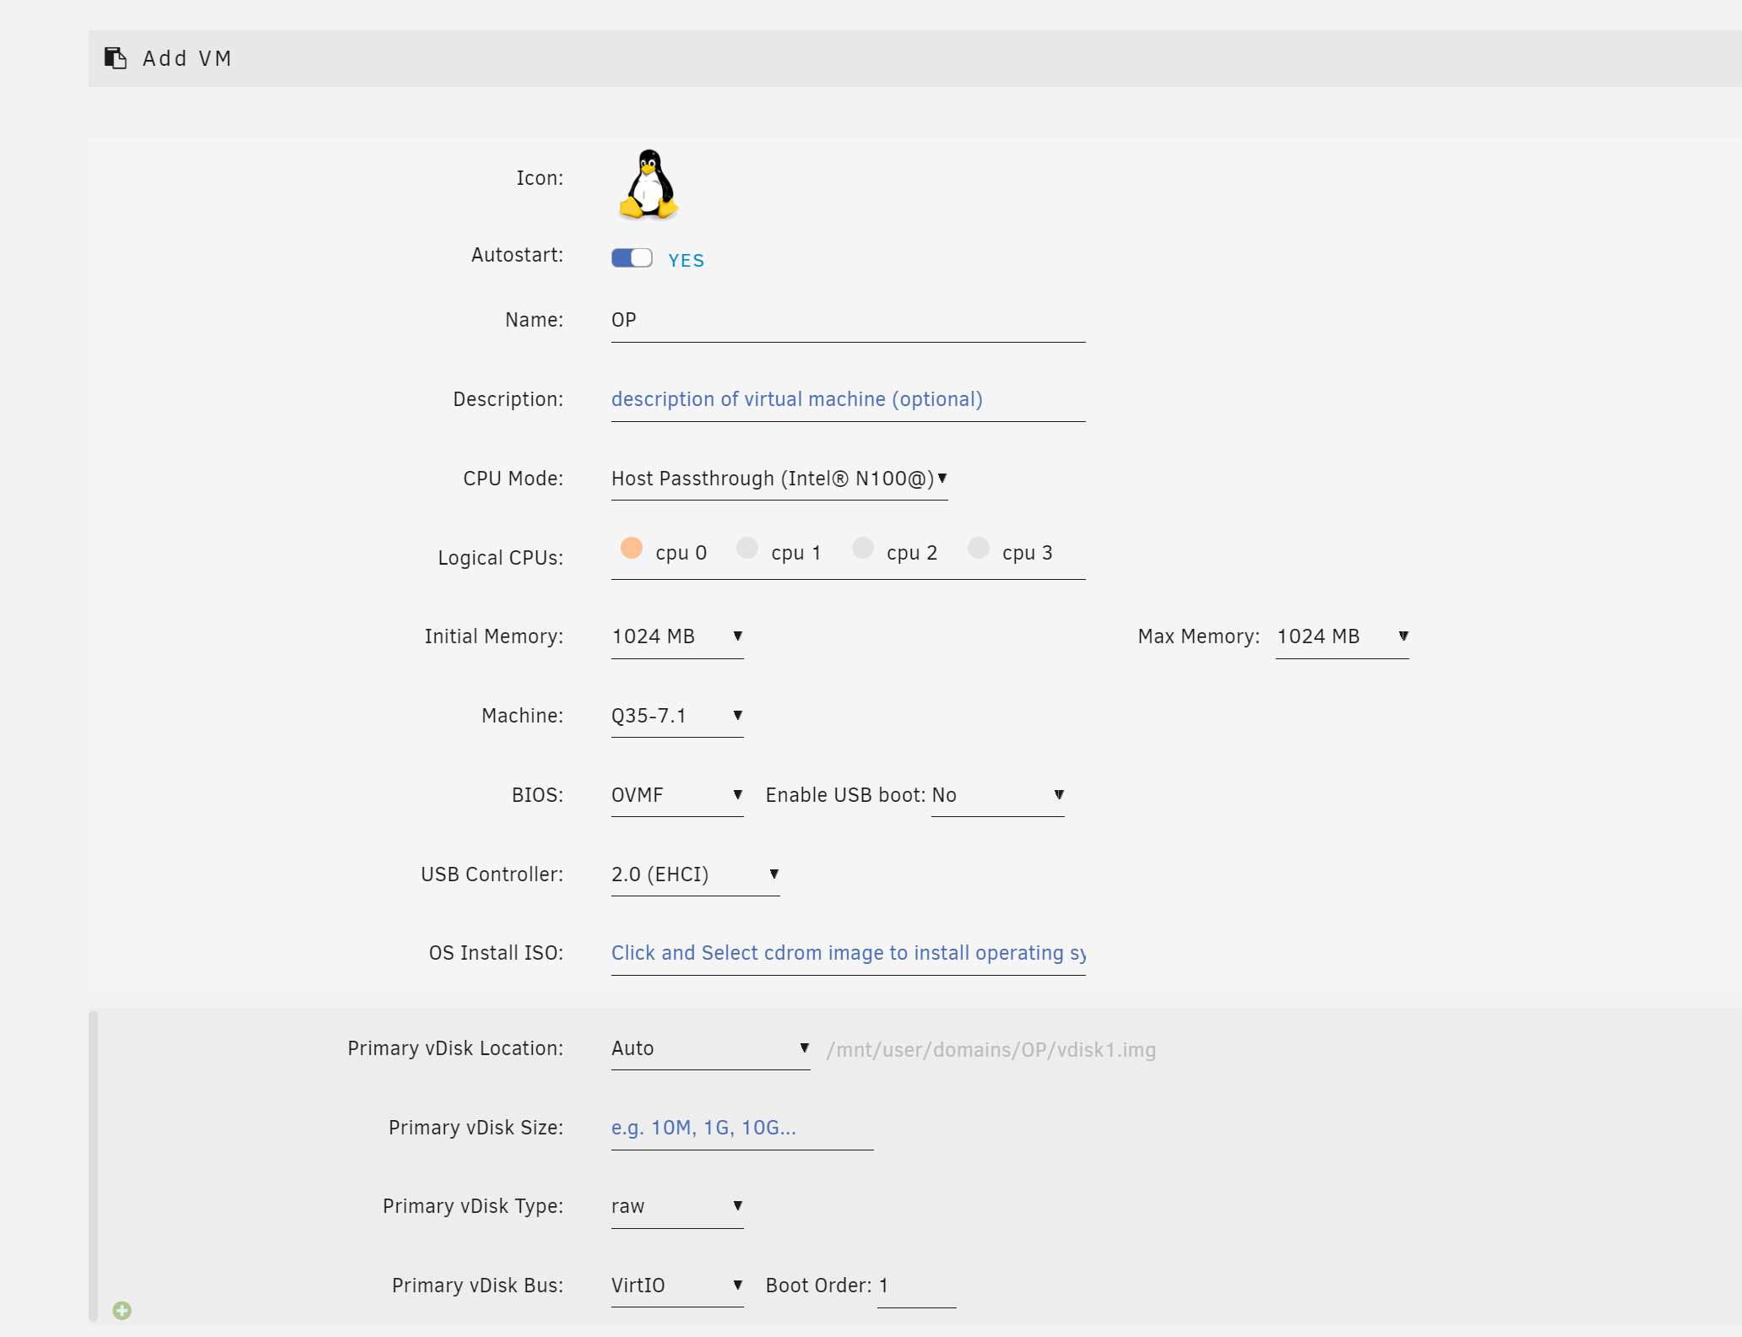Toggle the Autostart switch off
Image resolution: width=1742 pixels, height=1337 pixels.
click(632, 258)
